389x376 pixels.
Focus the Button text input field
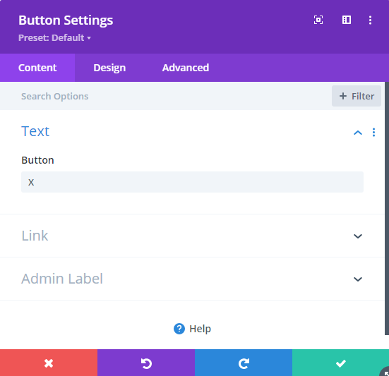[x=192, y=182]
